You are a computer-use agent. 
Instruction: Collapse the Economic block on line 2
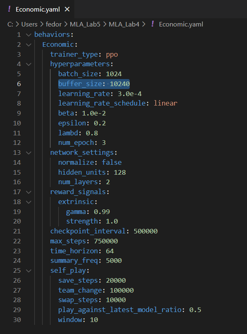[x=28, y=45]
